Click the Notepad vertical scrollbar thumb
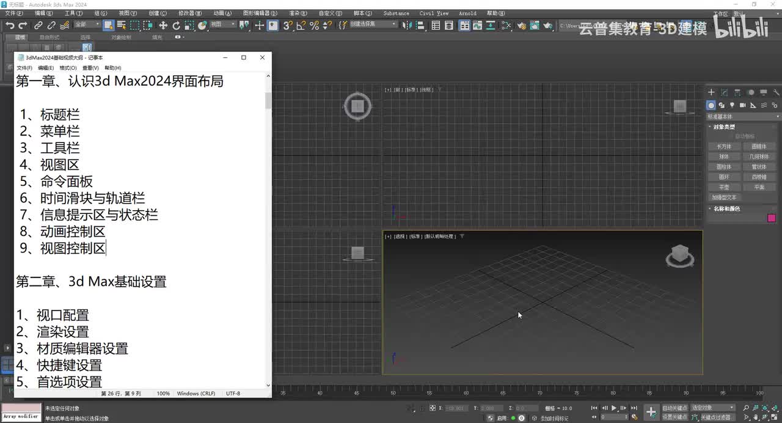Viewport: 782px width, 423px height. tap(268, 101)
